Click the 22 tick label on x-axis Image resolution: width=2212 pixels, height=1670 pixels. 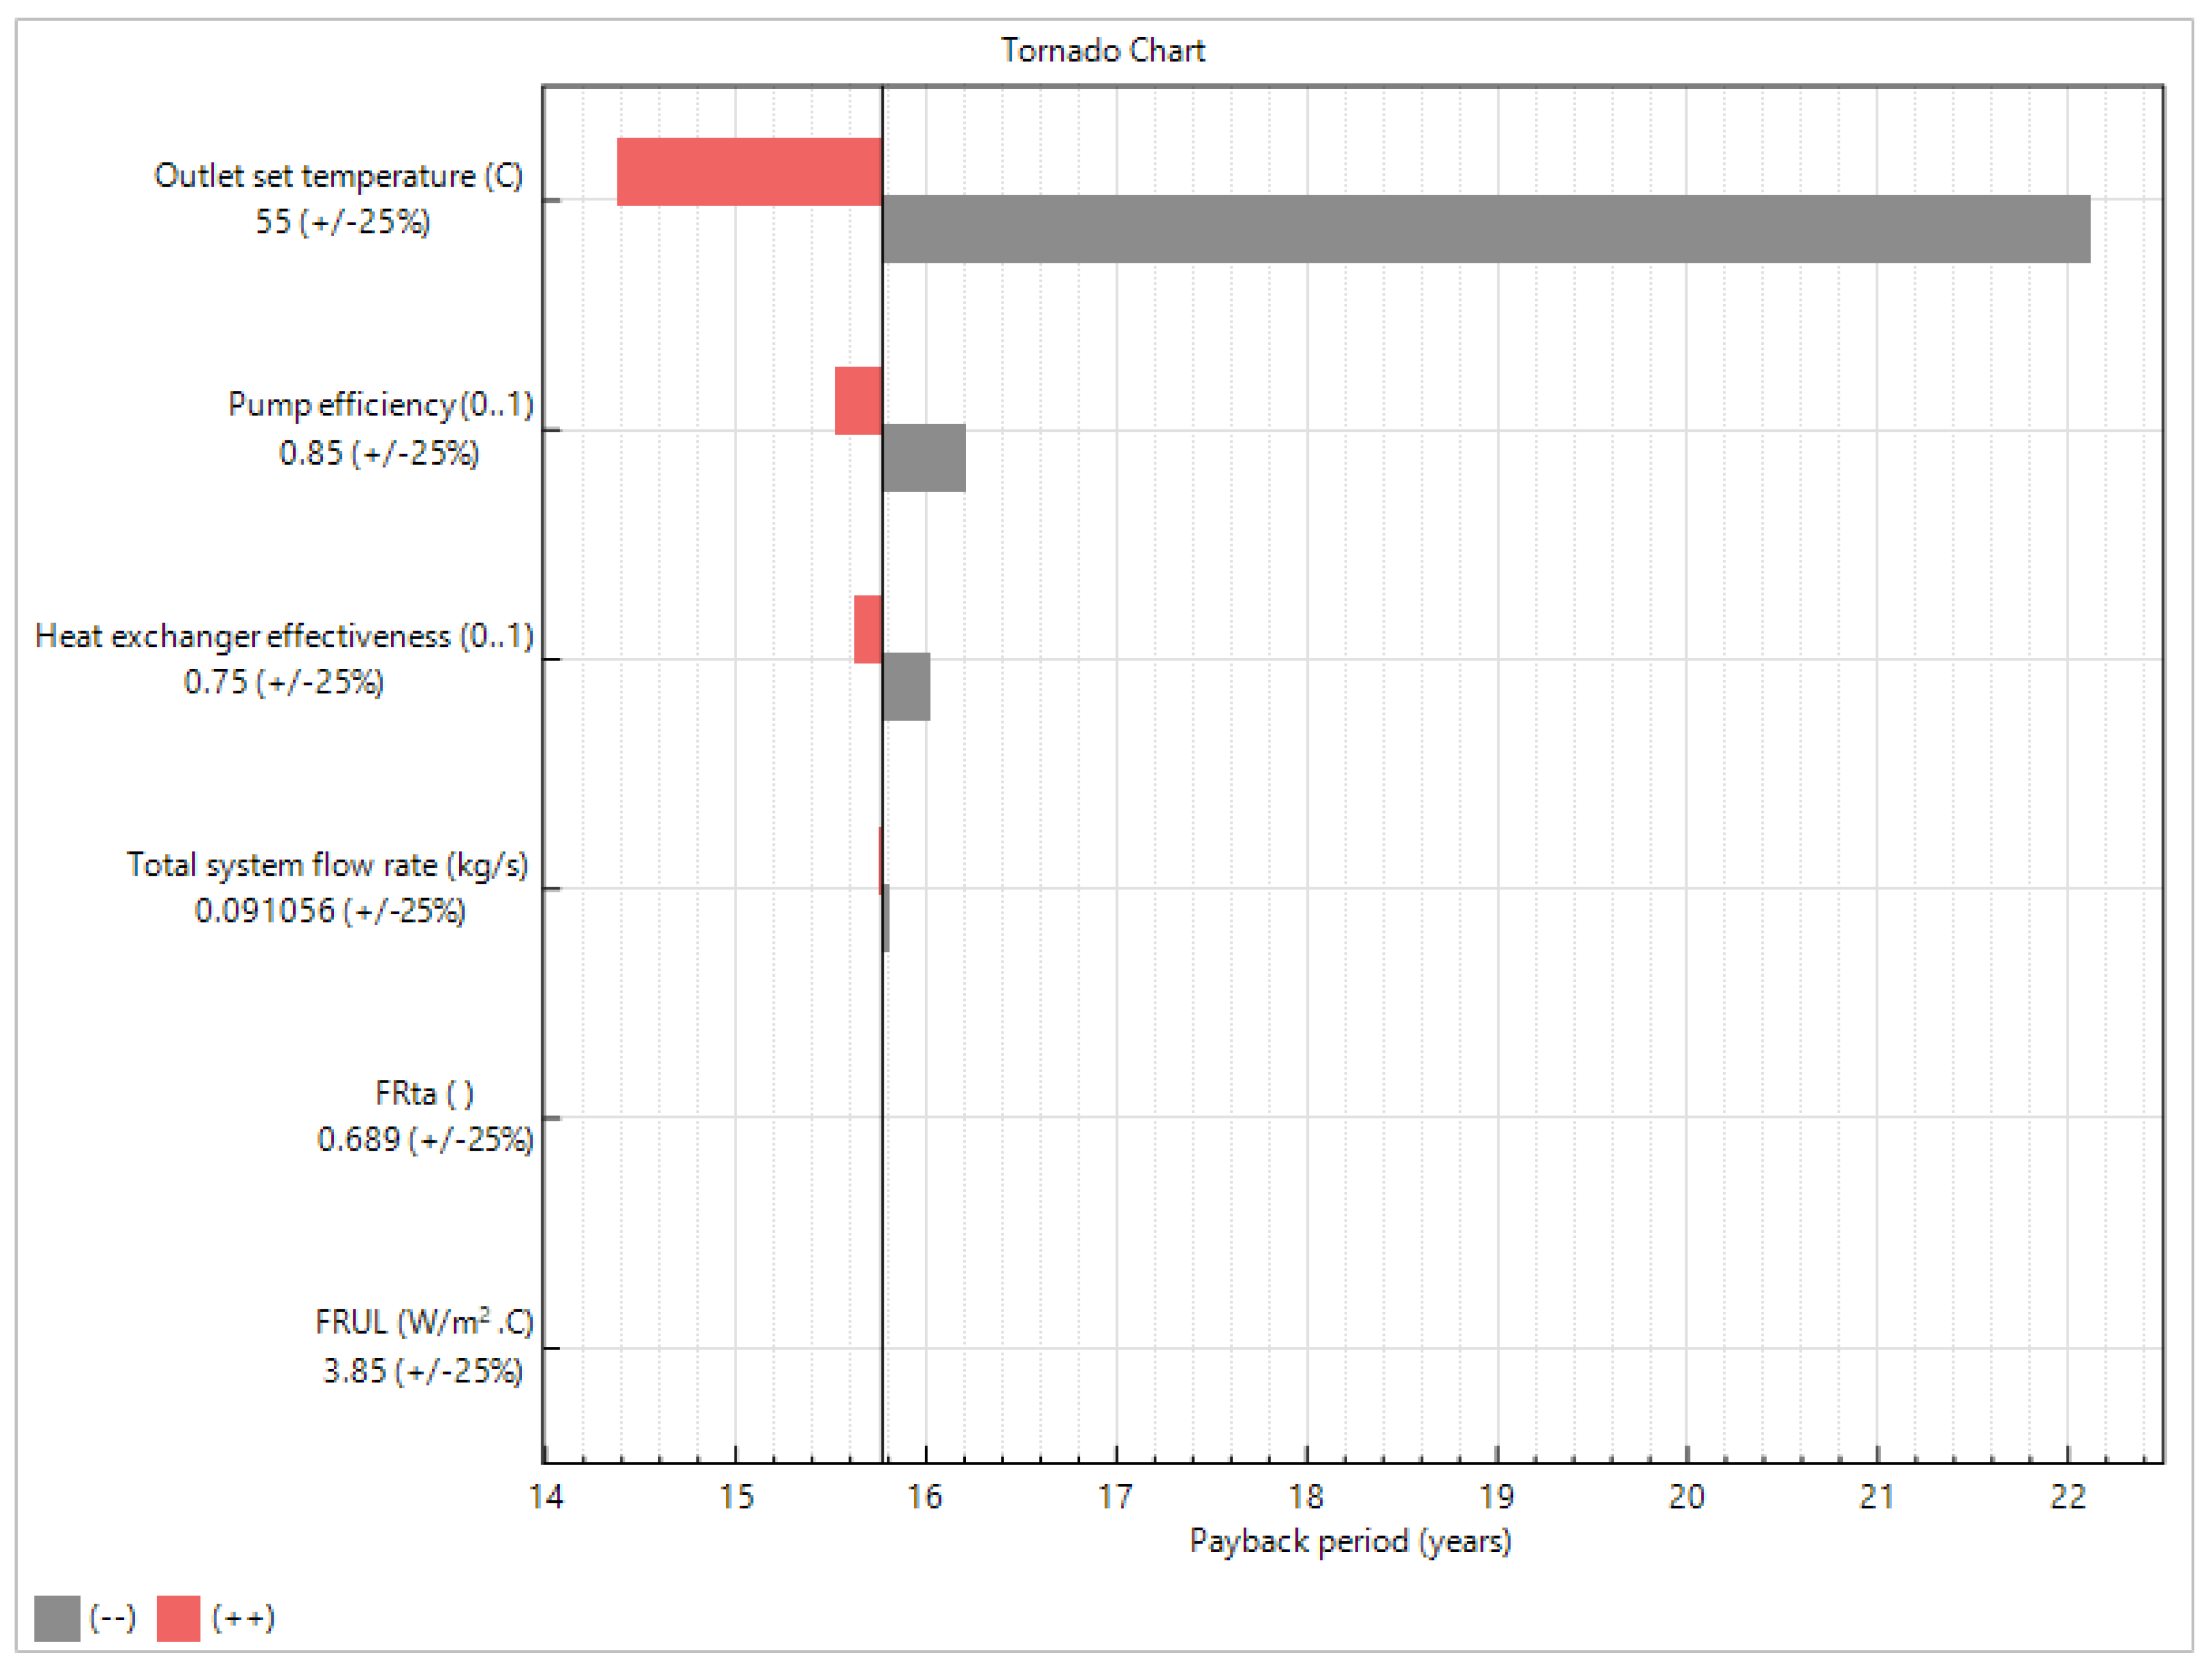[2068, 1496]
